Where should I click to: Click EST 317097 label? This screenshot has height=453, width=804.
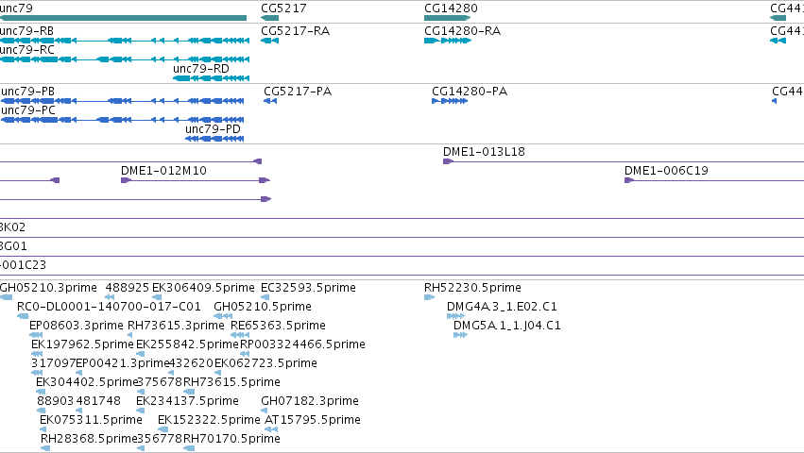click(x=53, y=363)
